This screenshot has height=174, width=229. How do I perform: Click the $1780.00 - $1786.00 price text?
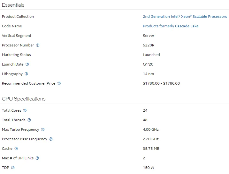[x=161, y=83]
